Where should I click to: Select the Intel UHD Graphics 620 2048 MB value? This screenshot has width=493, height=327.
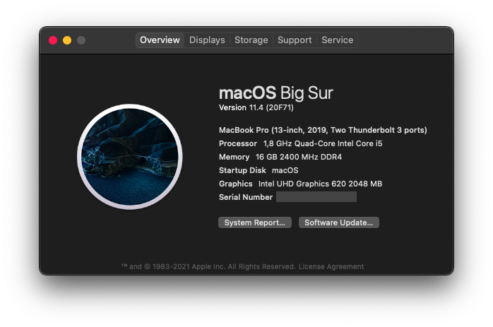(321, 184)
